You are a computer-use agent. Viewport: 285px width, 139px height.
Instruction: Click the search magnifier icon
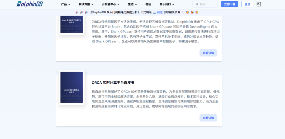coord(197,4)
